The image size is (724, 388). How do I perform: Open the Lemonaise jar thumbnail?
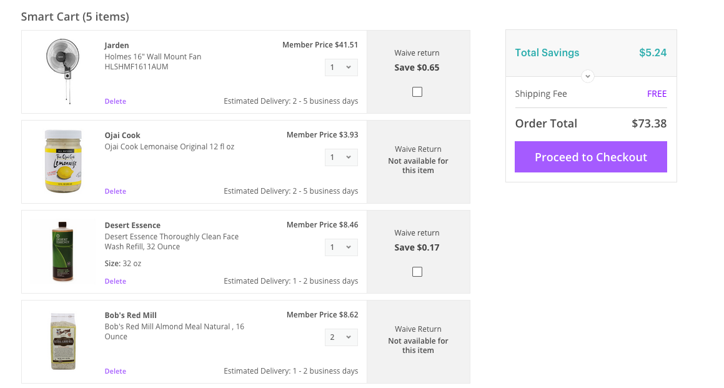[62, 161]
